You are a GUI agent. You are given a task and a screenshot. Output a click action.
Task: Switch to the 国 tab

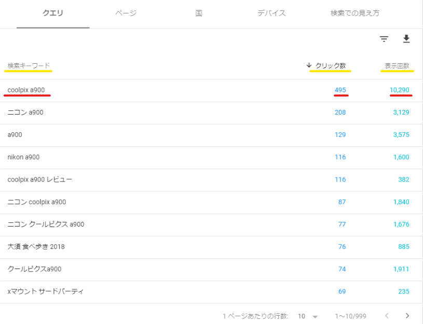coord(199,13)
